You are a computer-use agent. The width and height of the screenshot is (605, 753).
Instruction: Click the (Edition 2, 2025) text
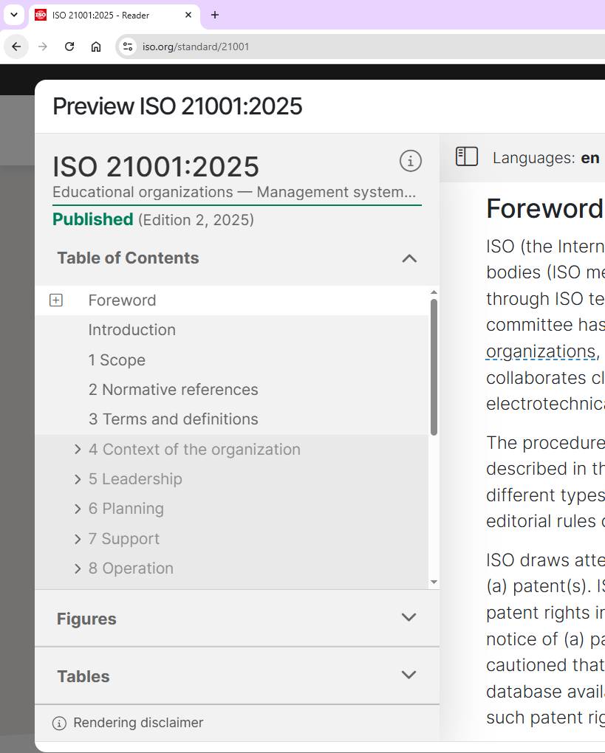196,220
